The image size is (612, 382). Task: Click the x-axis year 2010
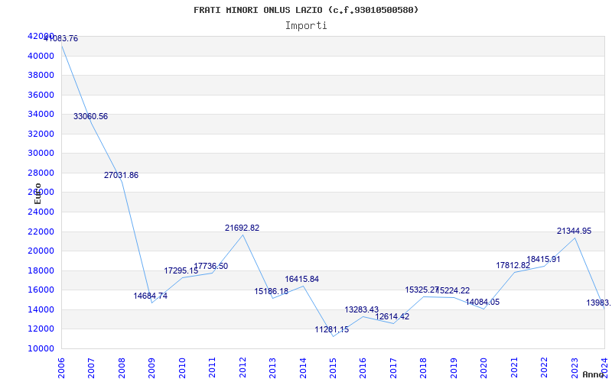[x=182, y=368]
